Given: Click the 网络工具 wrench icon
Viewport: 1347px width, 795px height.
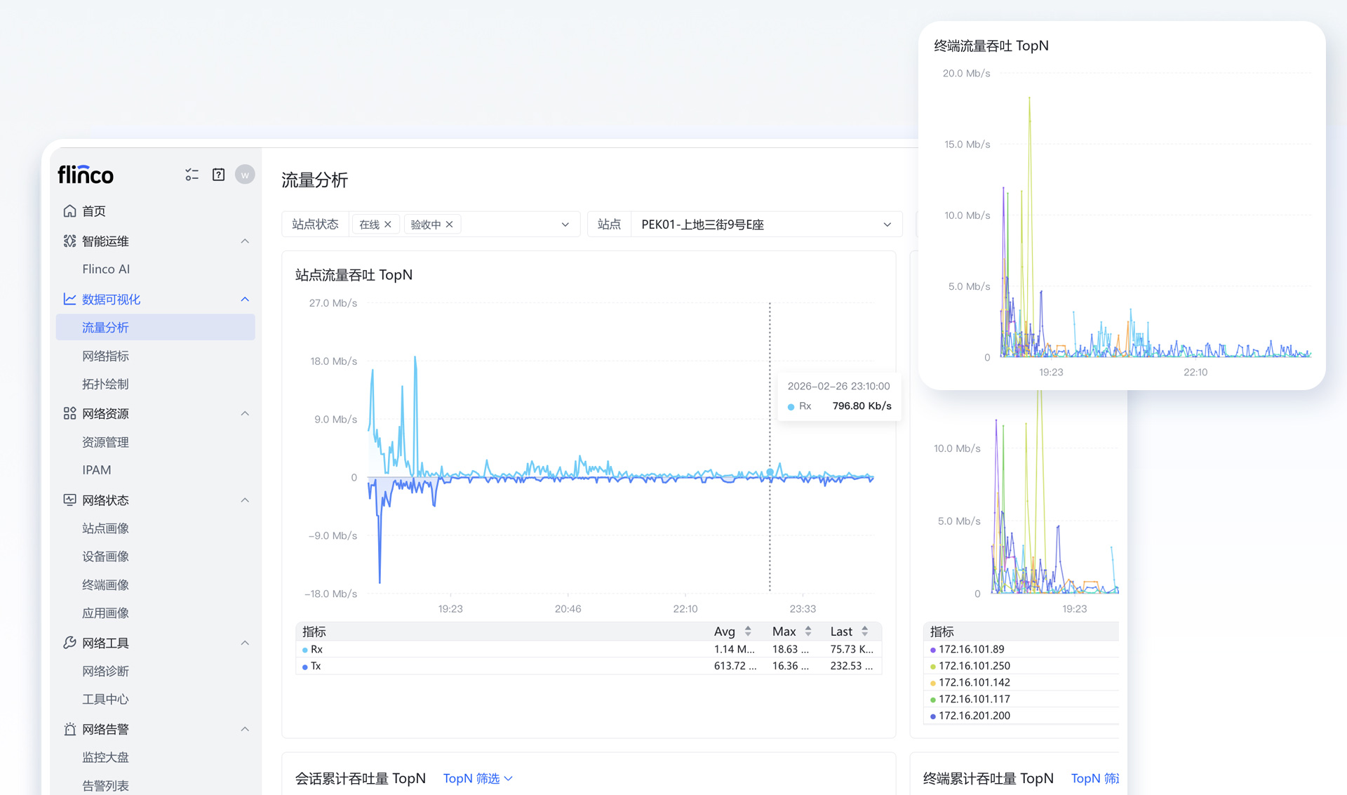Looking at the screenshot, I should coord(69,643).
